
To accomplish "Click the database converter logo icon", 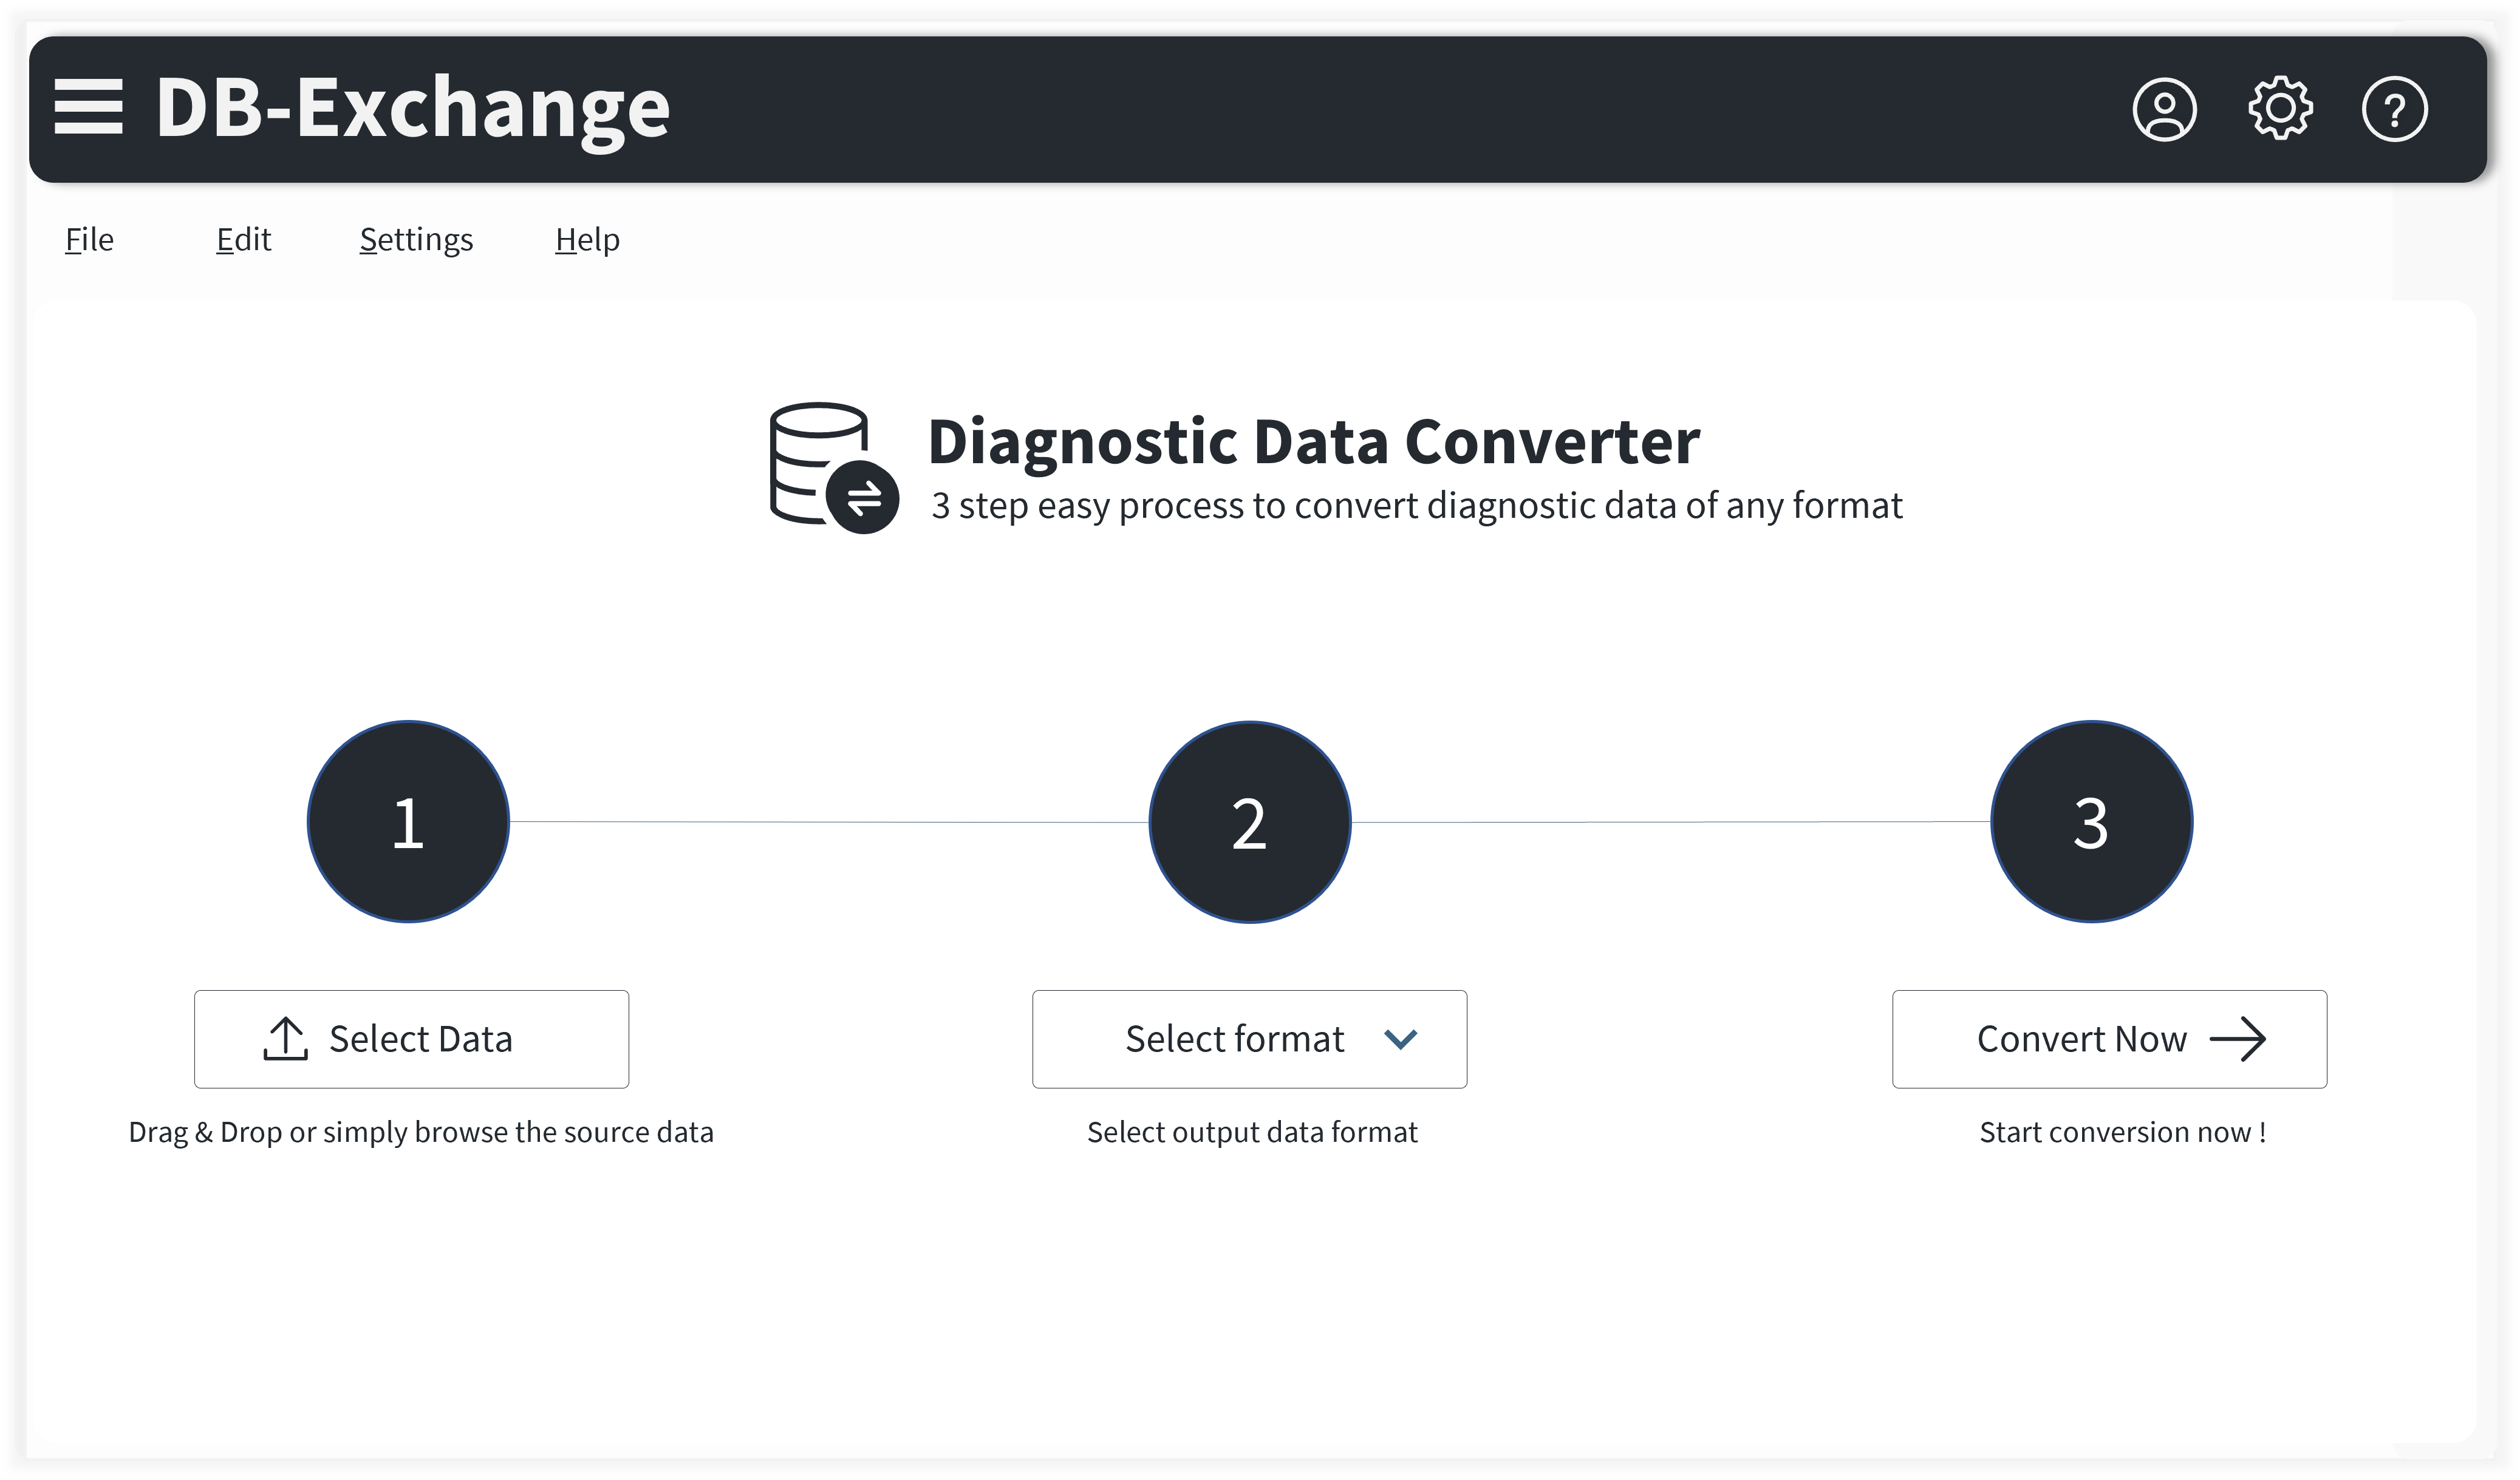I will [833, 467].
